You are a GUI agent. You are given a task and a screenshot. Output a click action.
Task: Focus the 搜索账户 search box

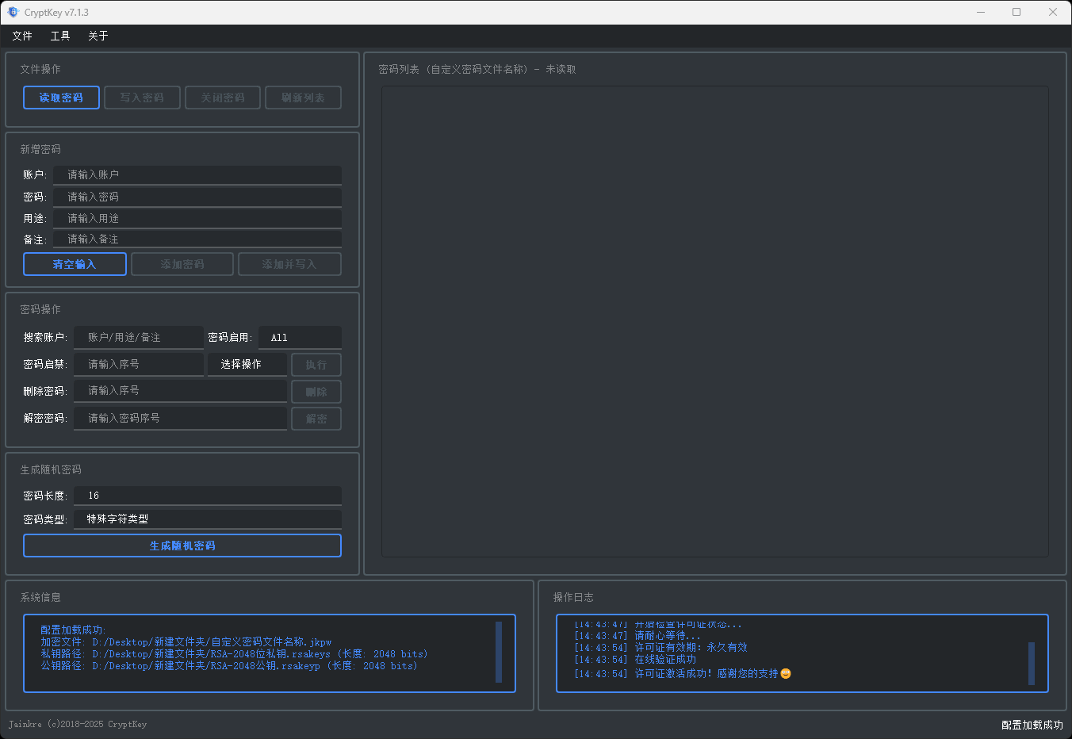coord(139,337)
